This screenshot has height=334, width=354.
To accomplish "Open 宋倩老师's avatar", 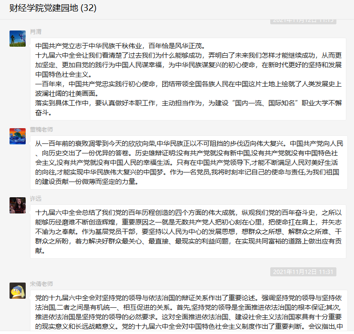I will tap(18, 290).
